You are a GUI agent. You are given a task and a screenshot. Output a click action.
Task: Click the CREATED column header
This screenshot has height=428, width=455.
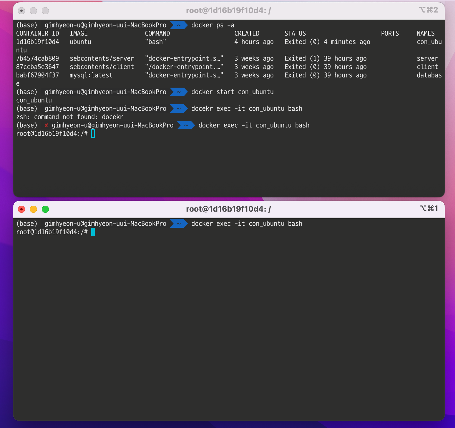click(247, 33)
